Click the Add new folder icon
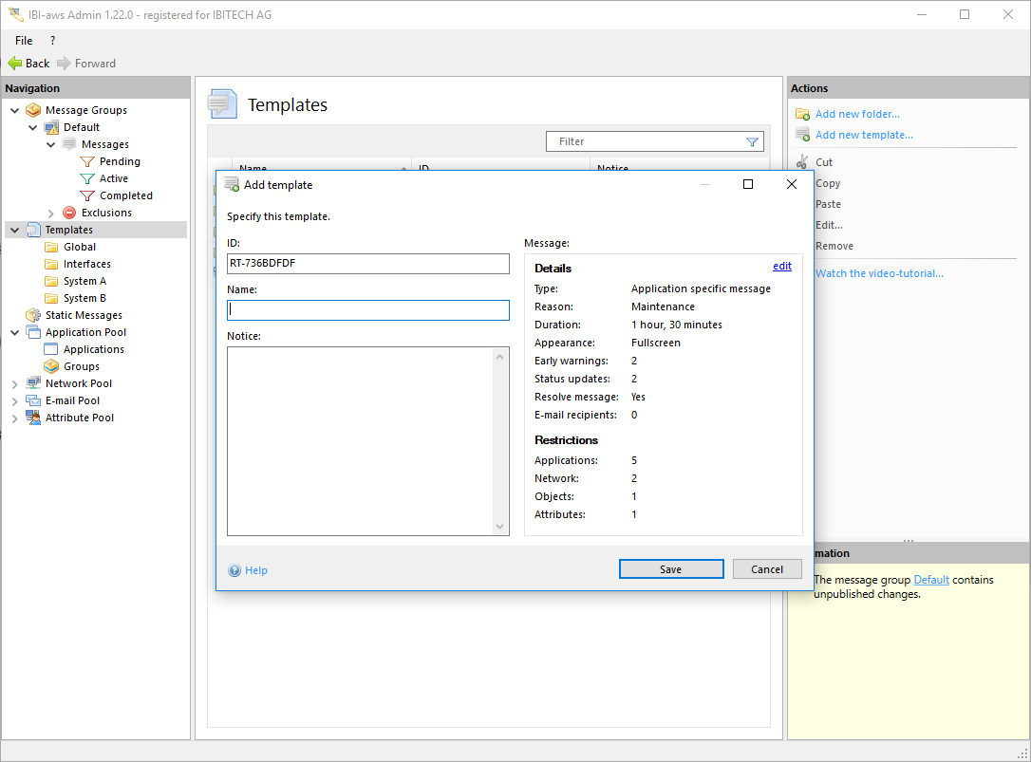The height and width of the screenshot is (762, 1031). pos(802,114)
